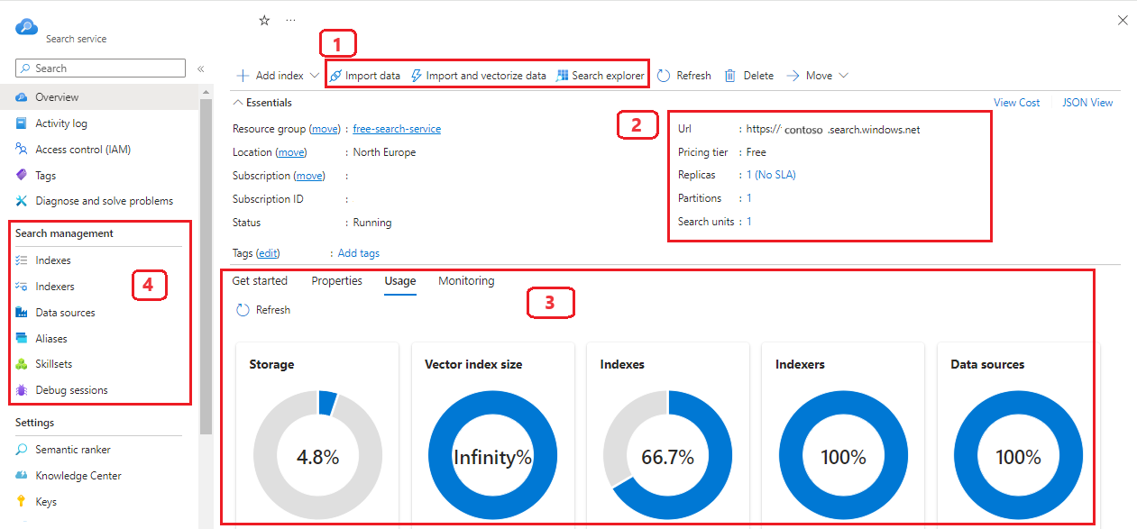Click the Knowledge Center icon
Viewport: 1137px width, 529px height.
(x=22, y=476)
